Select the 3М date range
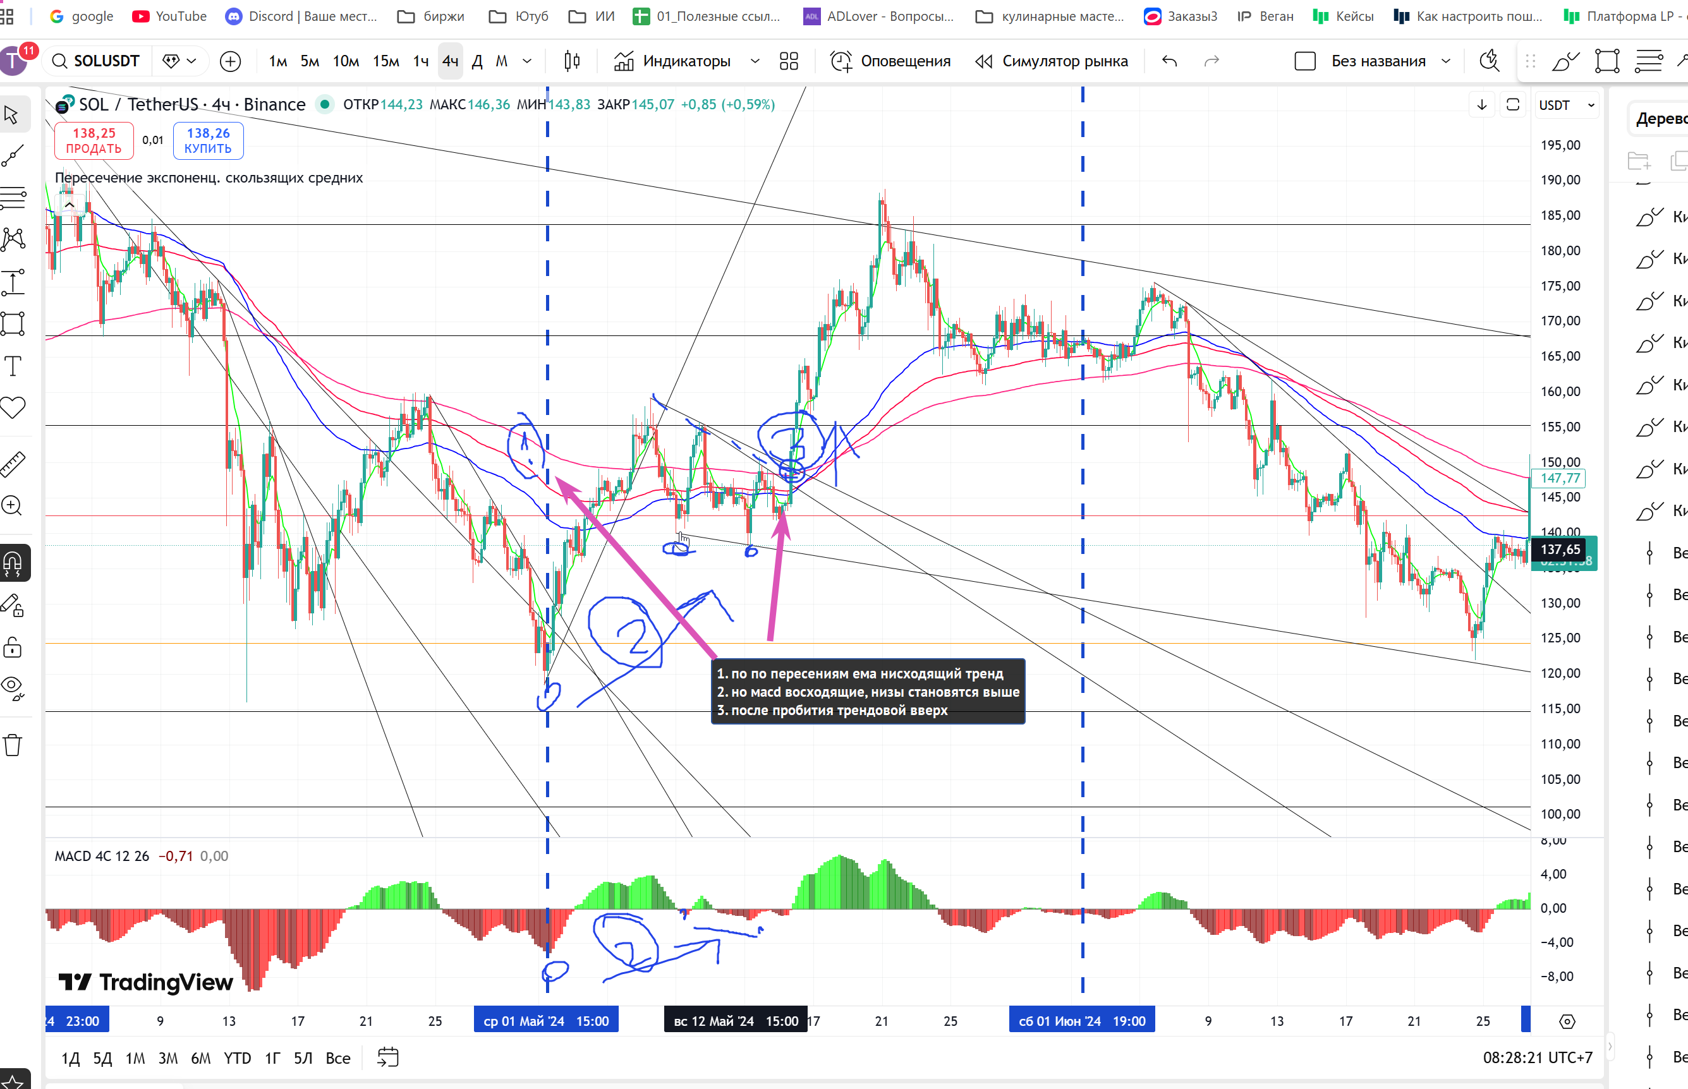The width and height of the screenshot is (1688, 1089). pos(167,1058)
